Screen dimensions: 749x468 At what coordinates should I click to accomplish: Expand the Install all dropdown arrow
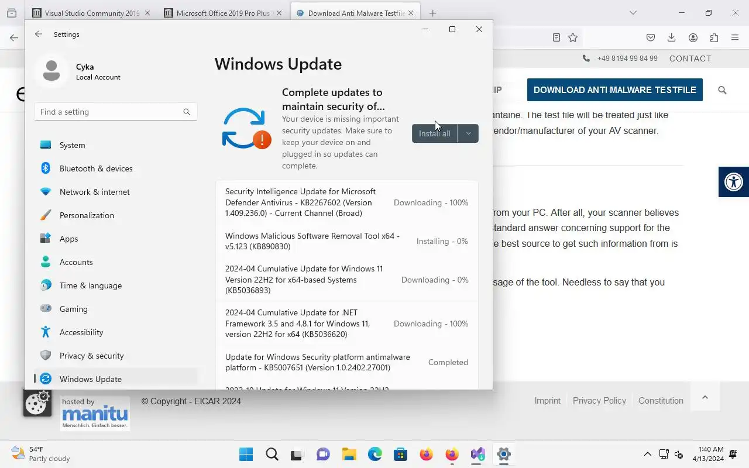pos(468,133)
